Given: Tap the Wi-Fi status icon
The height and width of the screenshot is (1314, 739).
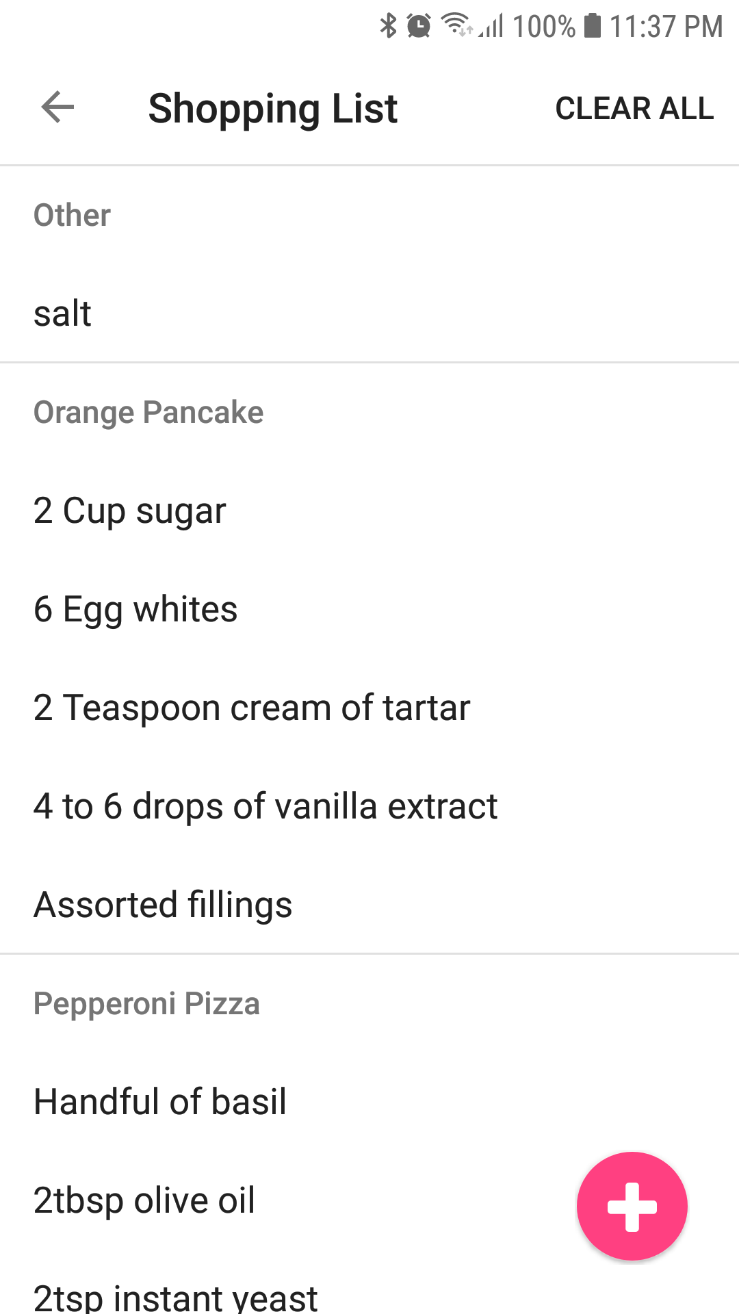Looking at the screenshot, I should [456, 25].
